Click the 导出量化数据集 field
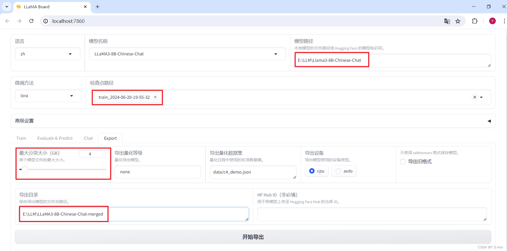 (253, 172)
